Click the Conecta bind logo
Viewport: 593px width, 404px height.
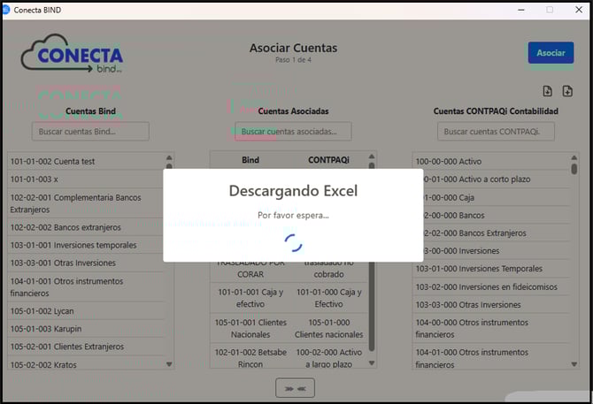click(x=72, y=53)
